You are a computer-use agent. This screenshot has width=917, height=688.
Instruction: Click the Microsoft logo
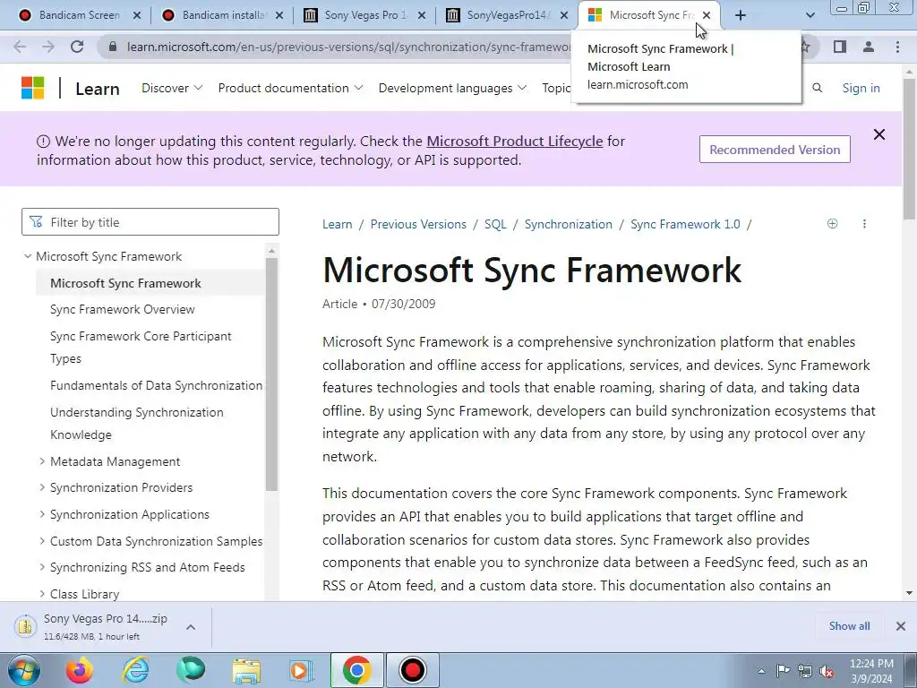[33, 89]
